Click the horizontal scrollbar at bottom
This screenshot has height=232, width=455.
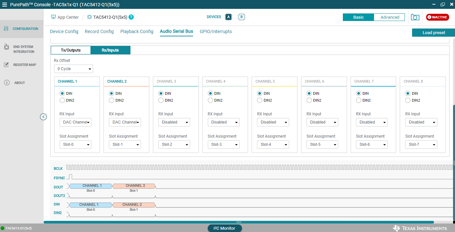239,222
